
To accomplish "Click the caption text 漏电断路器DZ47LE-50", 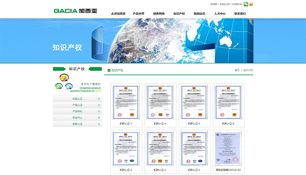I will click(228, 170).
